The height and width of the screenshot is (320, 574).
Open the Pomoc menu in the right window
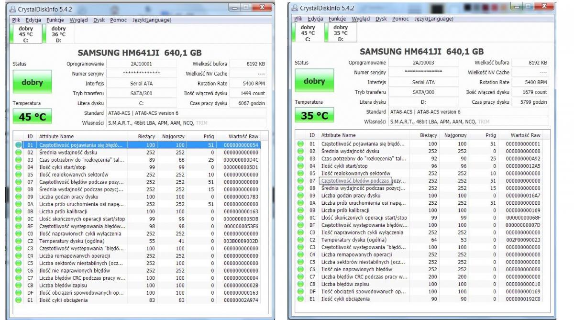(x=400, y=19)
